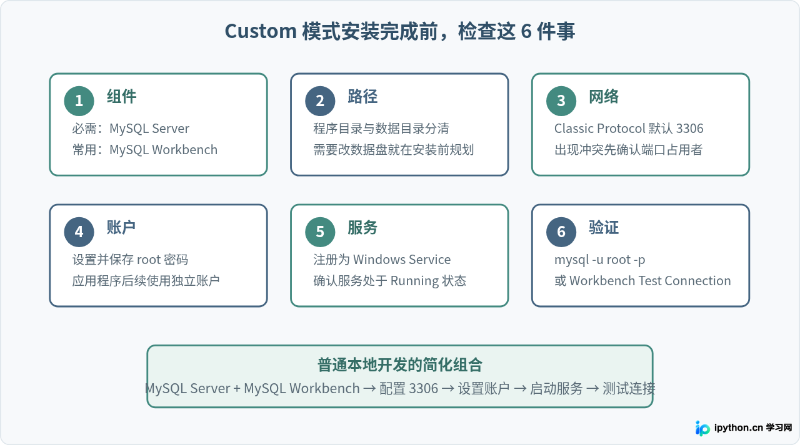
Task: Click the number 4 circle beside 账户
Action: pos(79,232)
